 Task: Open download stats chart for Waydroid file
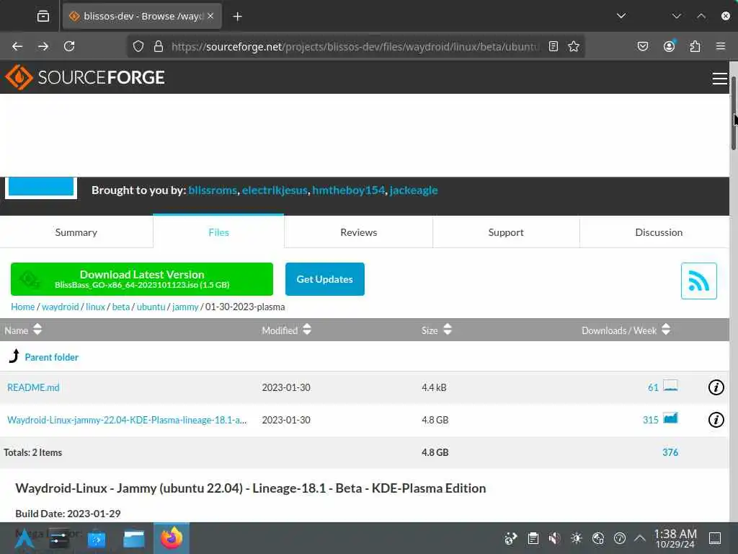671,418
